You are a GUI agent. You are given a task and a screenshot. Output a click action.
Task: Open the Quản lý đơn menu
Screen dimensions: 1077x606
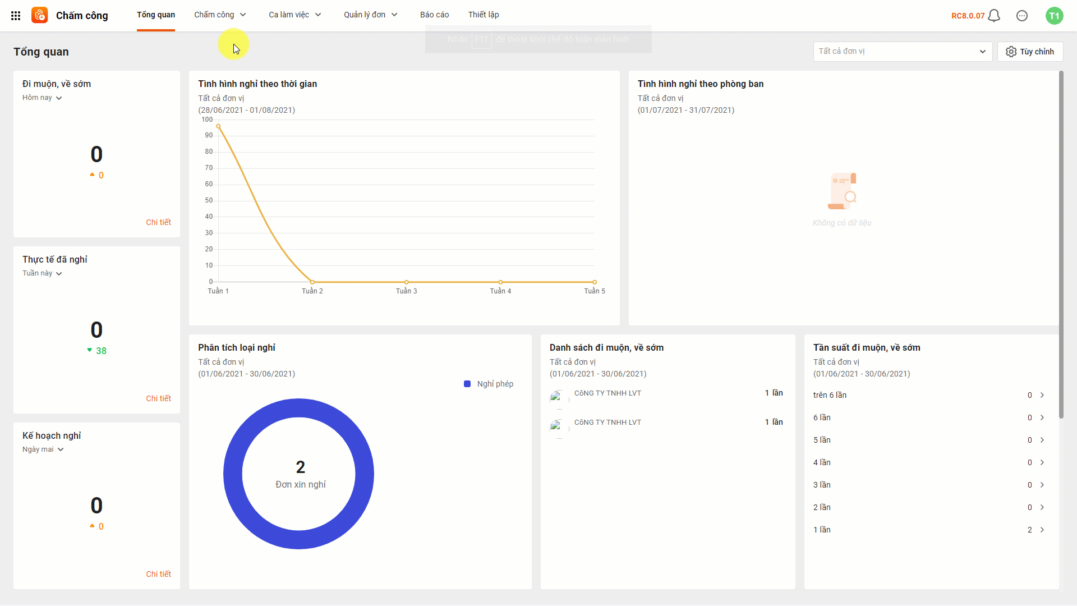click(x=371, y=15)
